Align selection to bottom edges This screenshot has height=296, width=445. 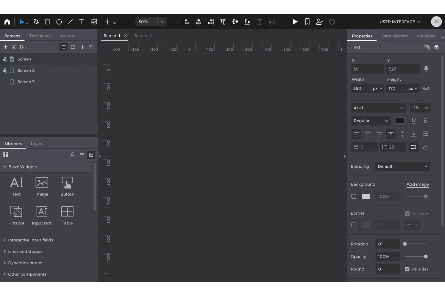(247, 22)
